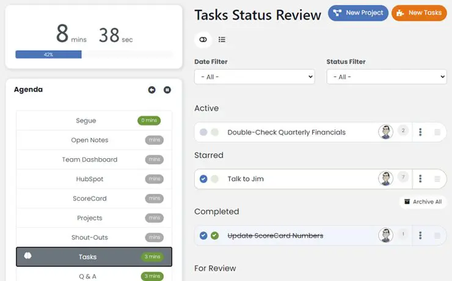Switch to the list view icon

[222, 40]
